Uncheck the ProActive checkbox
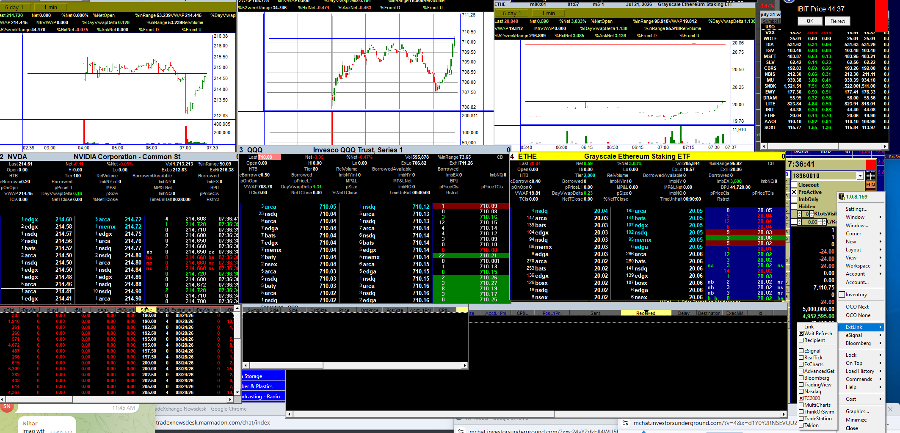Image resolution: width=900 pixels, height=433 pixels. pyautogui.click(x=794, y=192)
